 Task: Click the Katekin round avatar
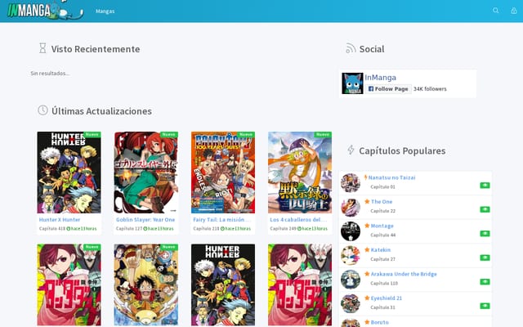[x=351, y=255]
